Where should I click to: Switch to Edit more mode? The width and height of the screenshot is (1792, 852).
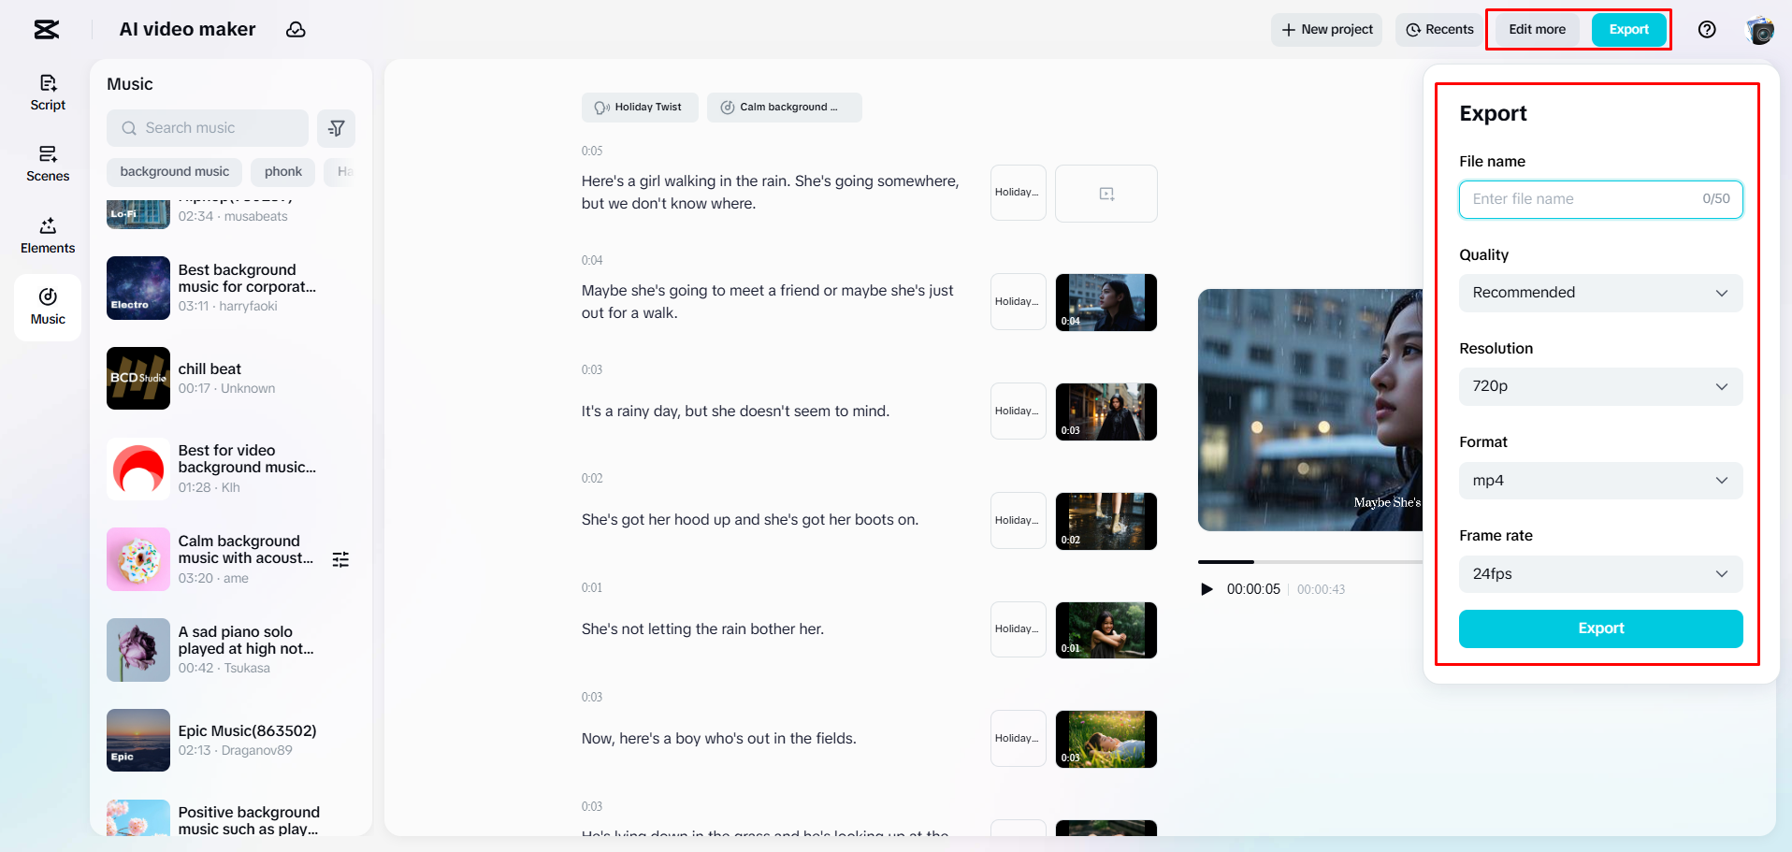click(1536, 29)
